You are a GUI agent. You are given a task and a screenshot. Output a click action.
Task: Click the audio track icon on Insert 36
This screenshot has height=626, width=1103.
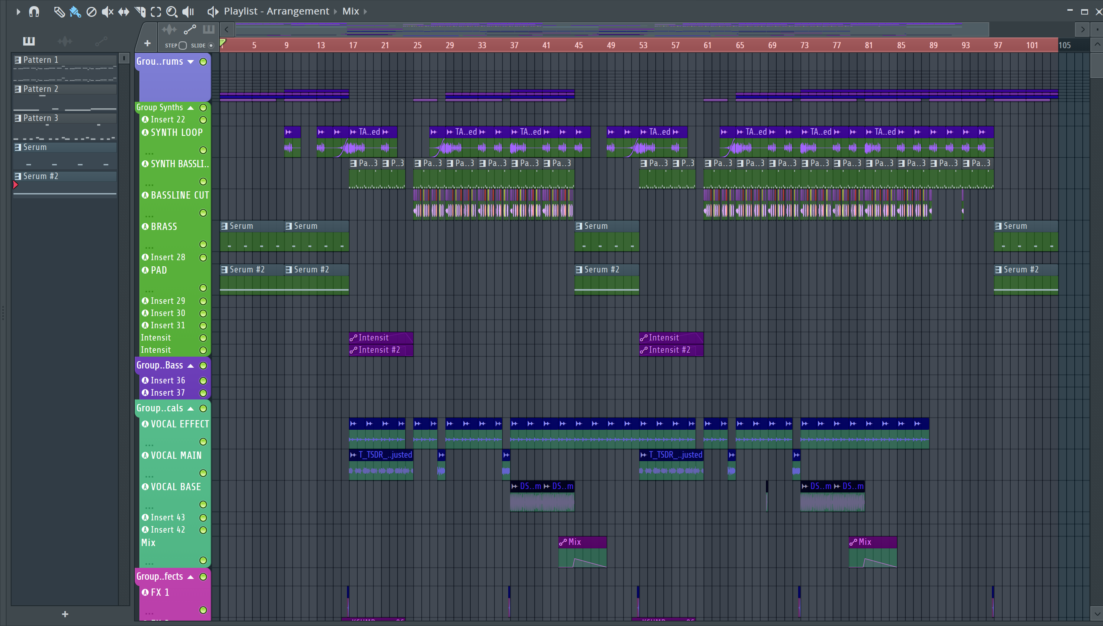tap(146, 380)
